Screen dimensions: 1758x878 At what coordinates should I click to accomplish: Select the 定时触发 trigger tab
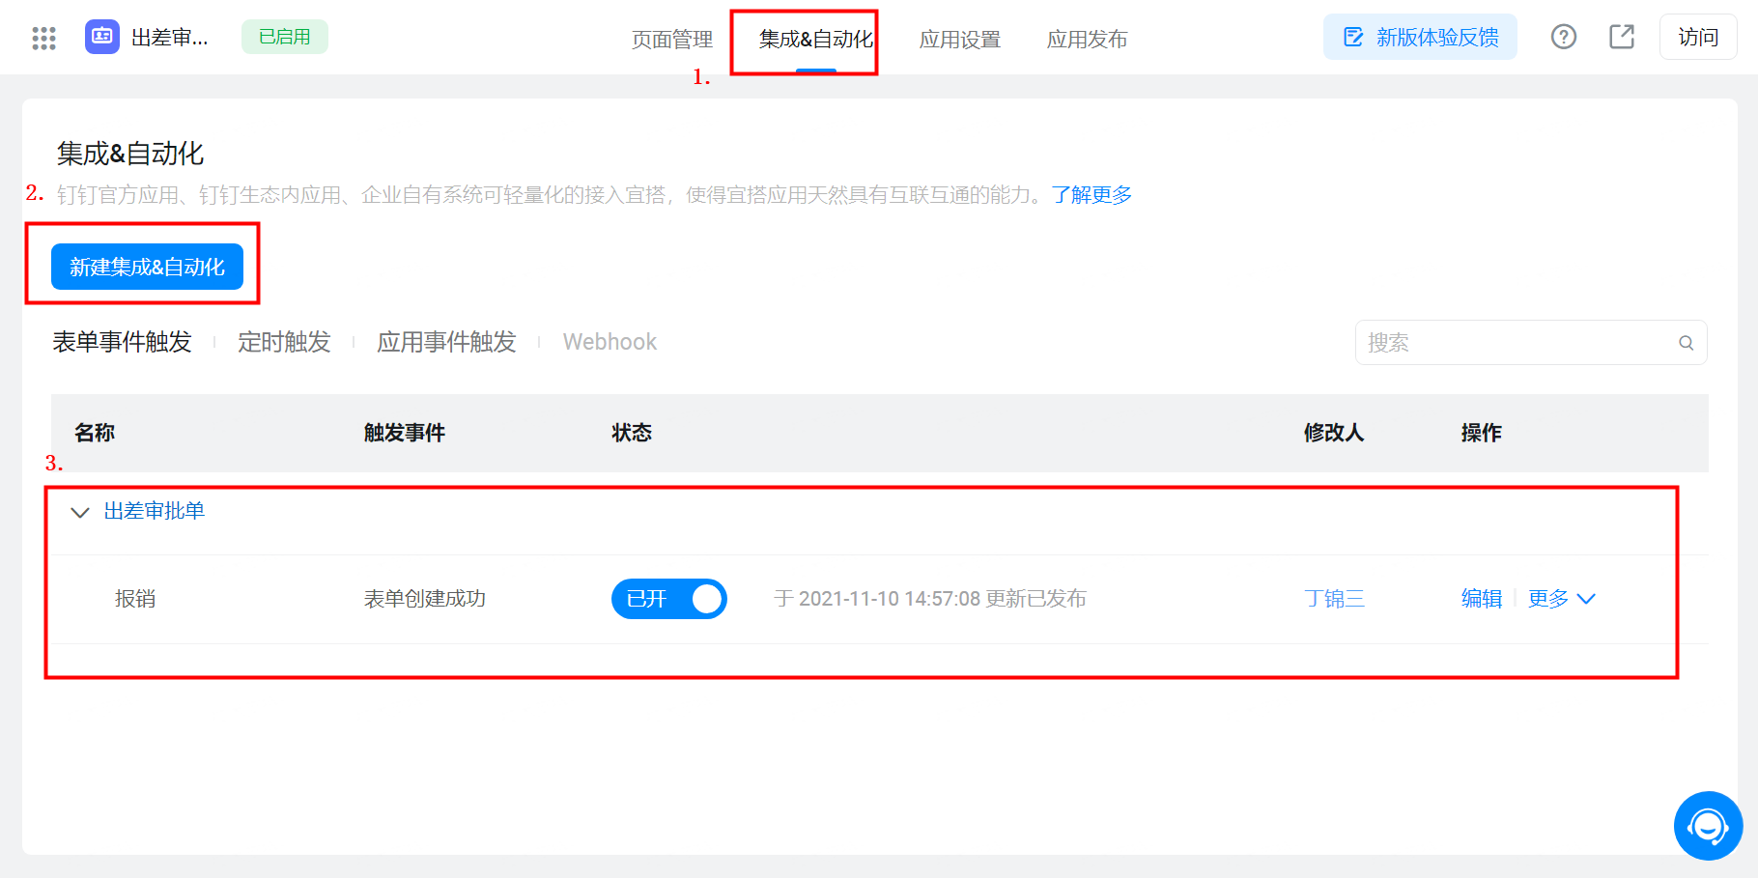(284, 342)
